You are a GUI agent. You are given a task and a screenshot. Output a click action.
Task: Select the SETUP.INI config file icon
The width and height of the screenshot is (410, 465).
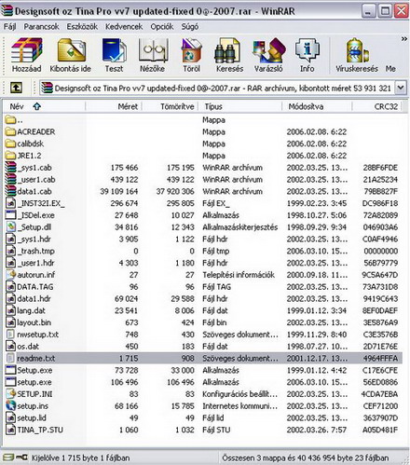tap(10, 394)
